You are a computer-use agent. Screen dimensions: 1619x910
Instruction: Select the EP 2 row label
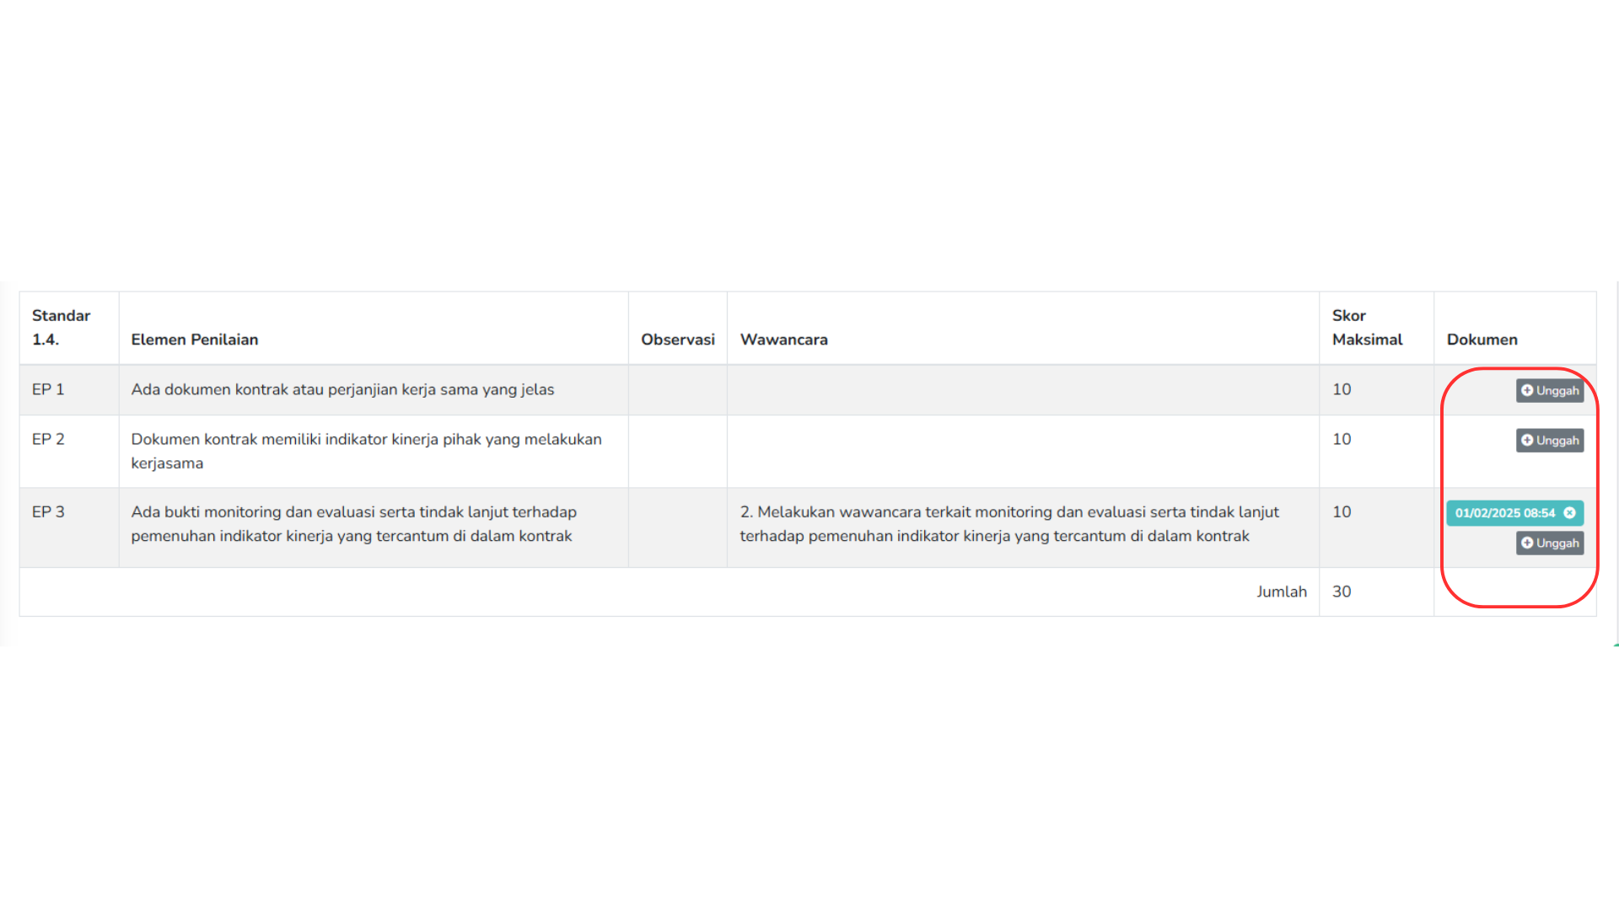pyautogui.click(x=48, y=439)
